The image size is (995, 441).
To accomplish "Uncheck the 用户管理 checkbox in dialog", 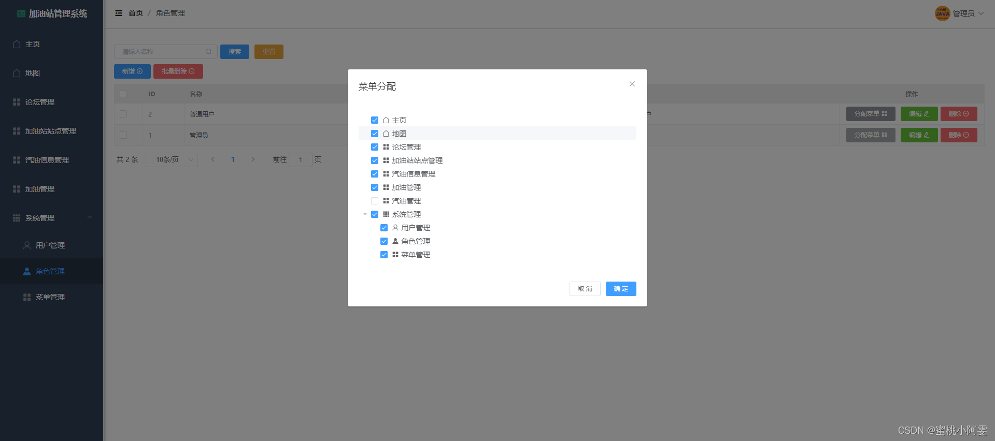I will click(x=384, y=228).
